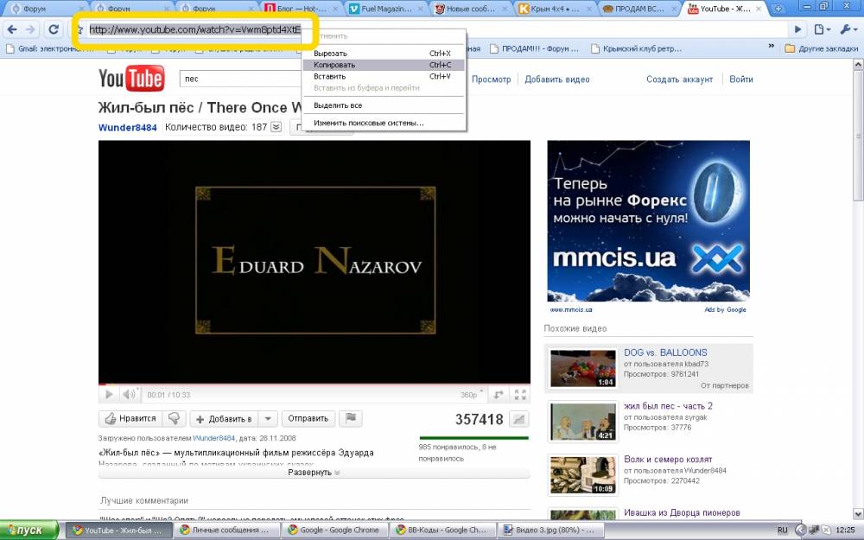The height and width of the screenshot is (540, 864).
Task: Click the thumbs-down dislike icon
Action: (175, 419)
